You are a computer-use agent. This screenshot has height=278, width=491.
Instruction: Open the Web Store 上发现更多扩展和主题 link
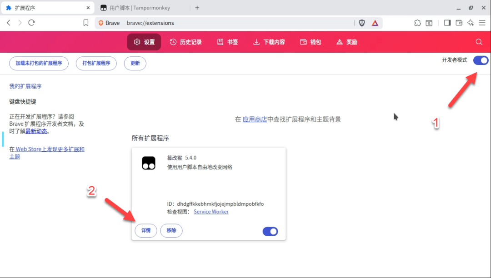[x=47, y=153]
